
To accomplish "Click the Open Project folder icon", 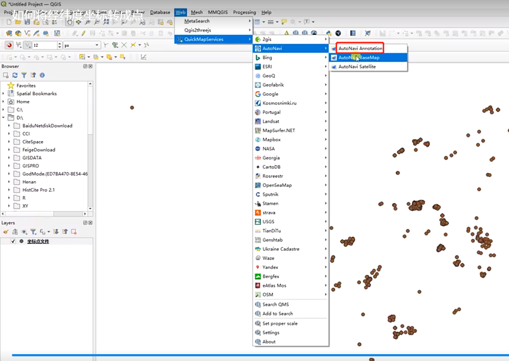I will (x=18, y=22).
